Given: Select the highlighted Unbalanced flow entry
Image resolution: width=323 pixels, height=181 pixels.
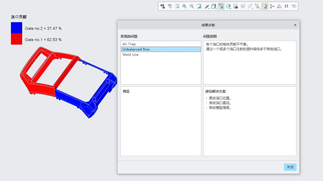Looking at the screenshot, I should tap(161, 49).
